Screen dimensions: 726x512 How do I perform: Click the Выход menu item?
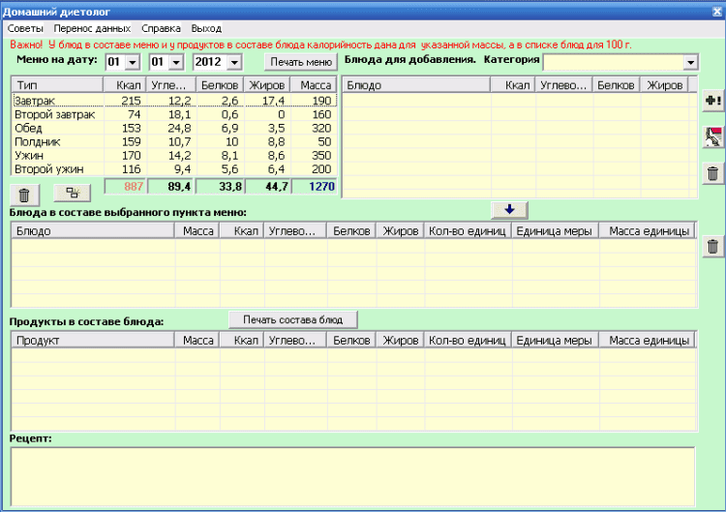point(206,29)
